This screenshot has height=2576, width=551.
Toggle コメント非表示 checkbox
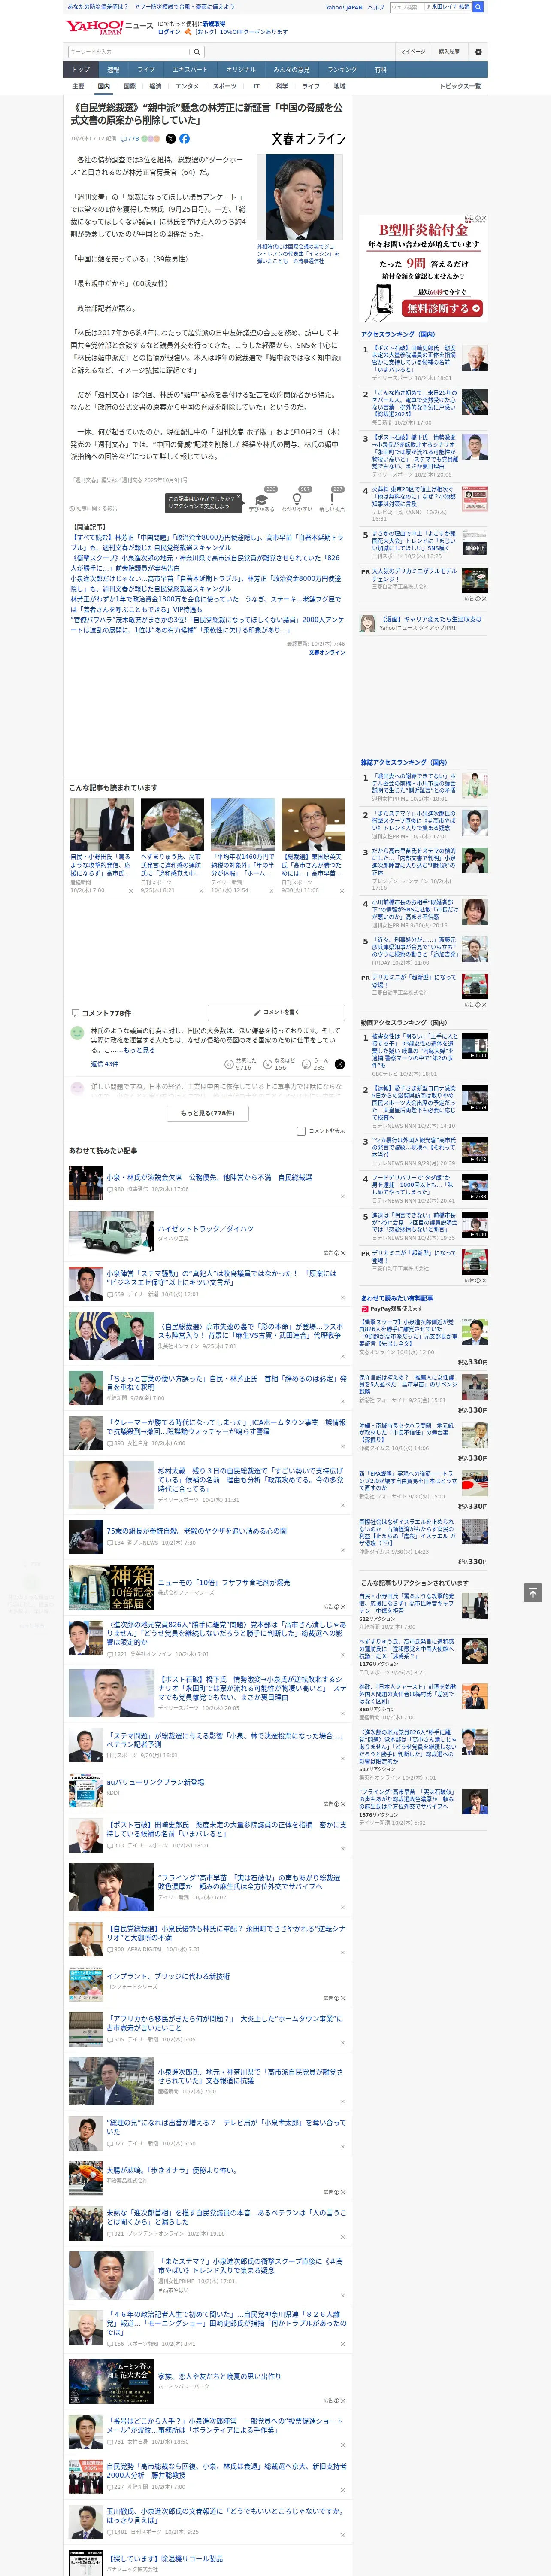click(301, 1131)
